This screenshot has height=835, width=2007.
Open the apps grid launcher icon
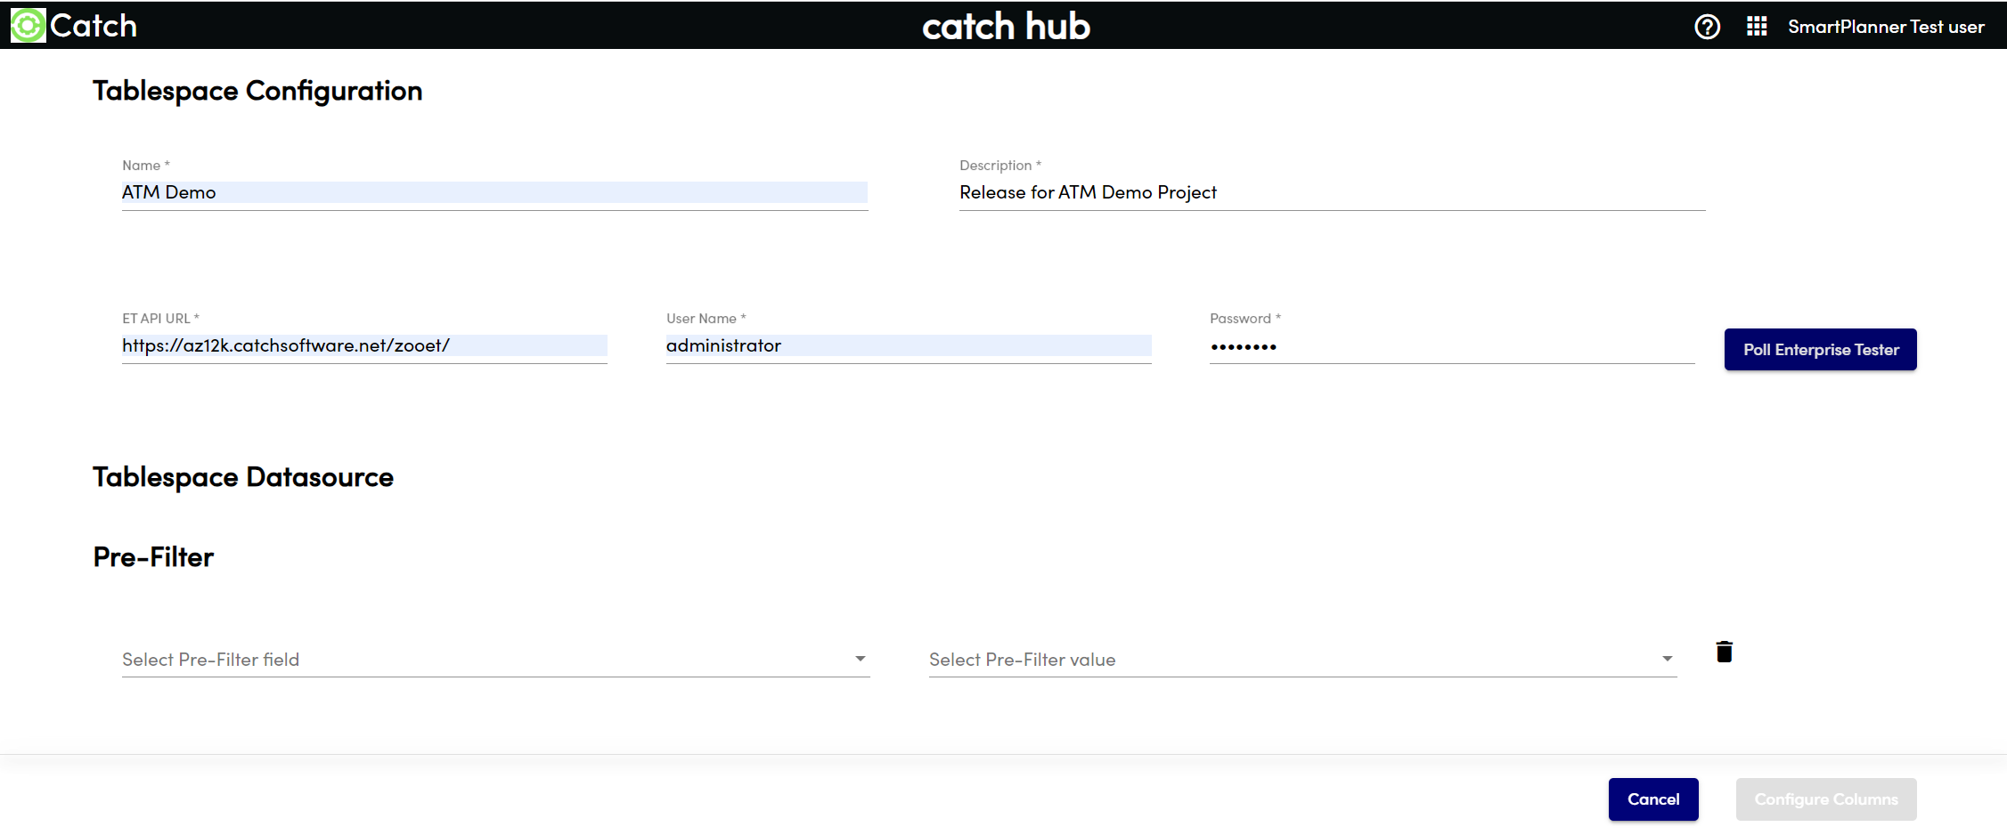click(1756, 27)
